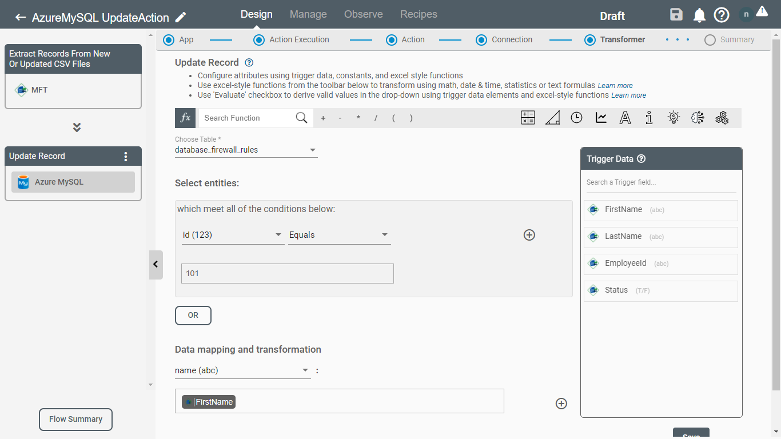Insert open parenthesis
The width and height of the screenshot is (781, 439).
(393, 118)
